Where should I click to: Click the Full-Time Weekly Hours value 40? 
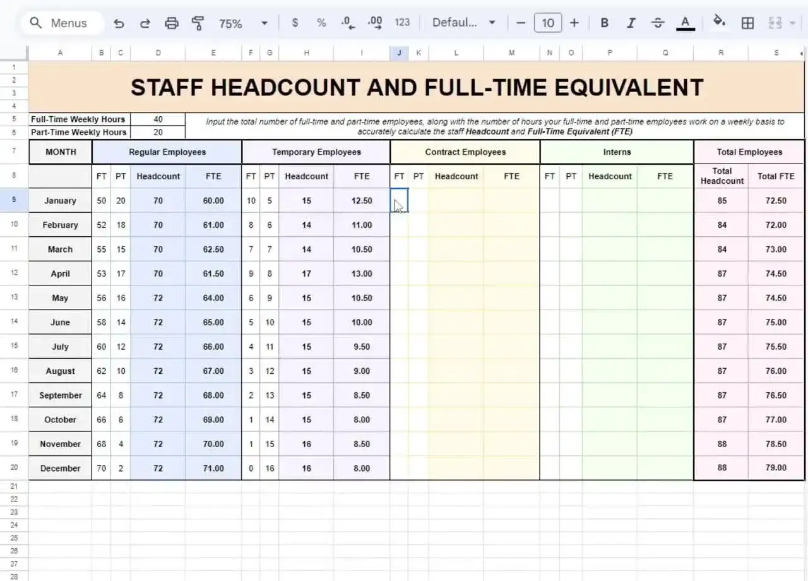pyautogui.click(x=158, y=119)
